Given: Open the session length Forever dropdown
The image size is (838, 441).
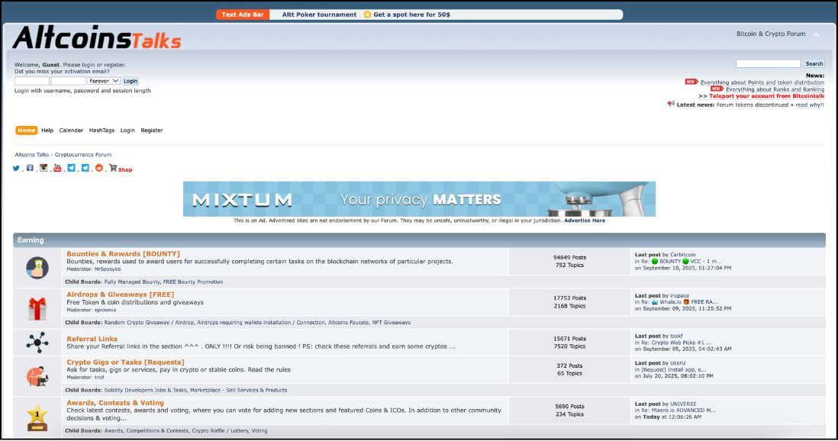Looking at the screenshot, I should 104,81.
